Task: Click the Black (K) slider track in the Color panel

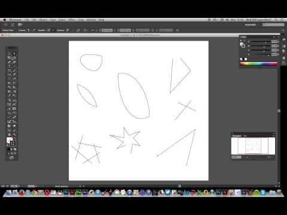Action: [x=260, y=55]
